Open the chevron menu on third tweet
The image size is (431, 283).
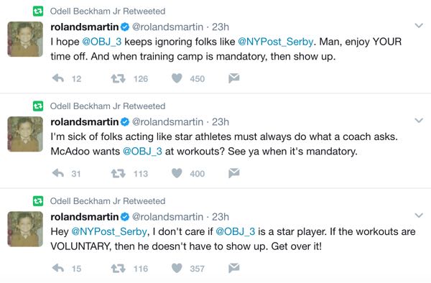pos(419,215)
